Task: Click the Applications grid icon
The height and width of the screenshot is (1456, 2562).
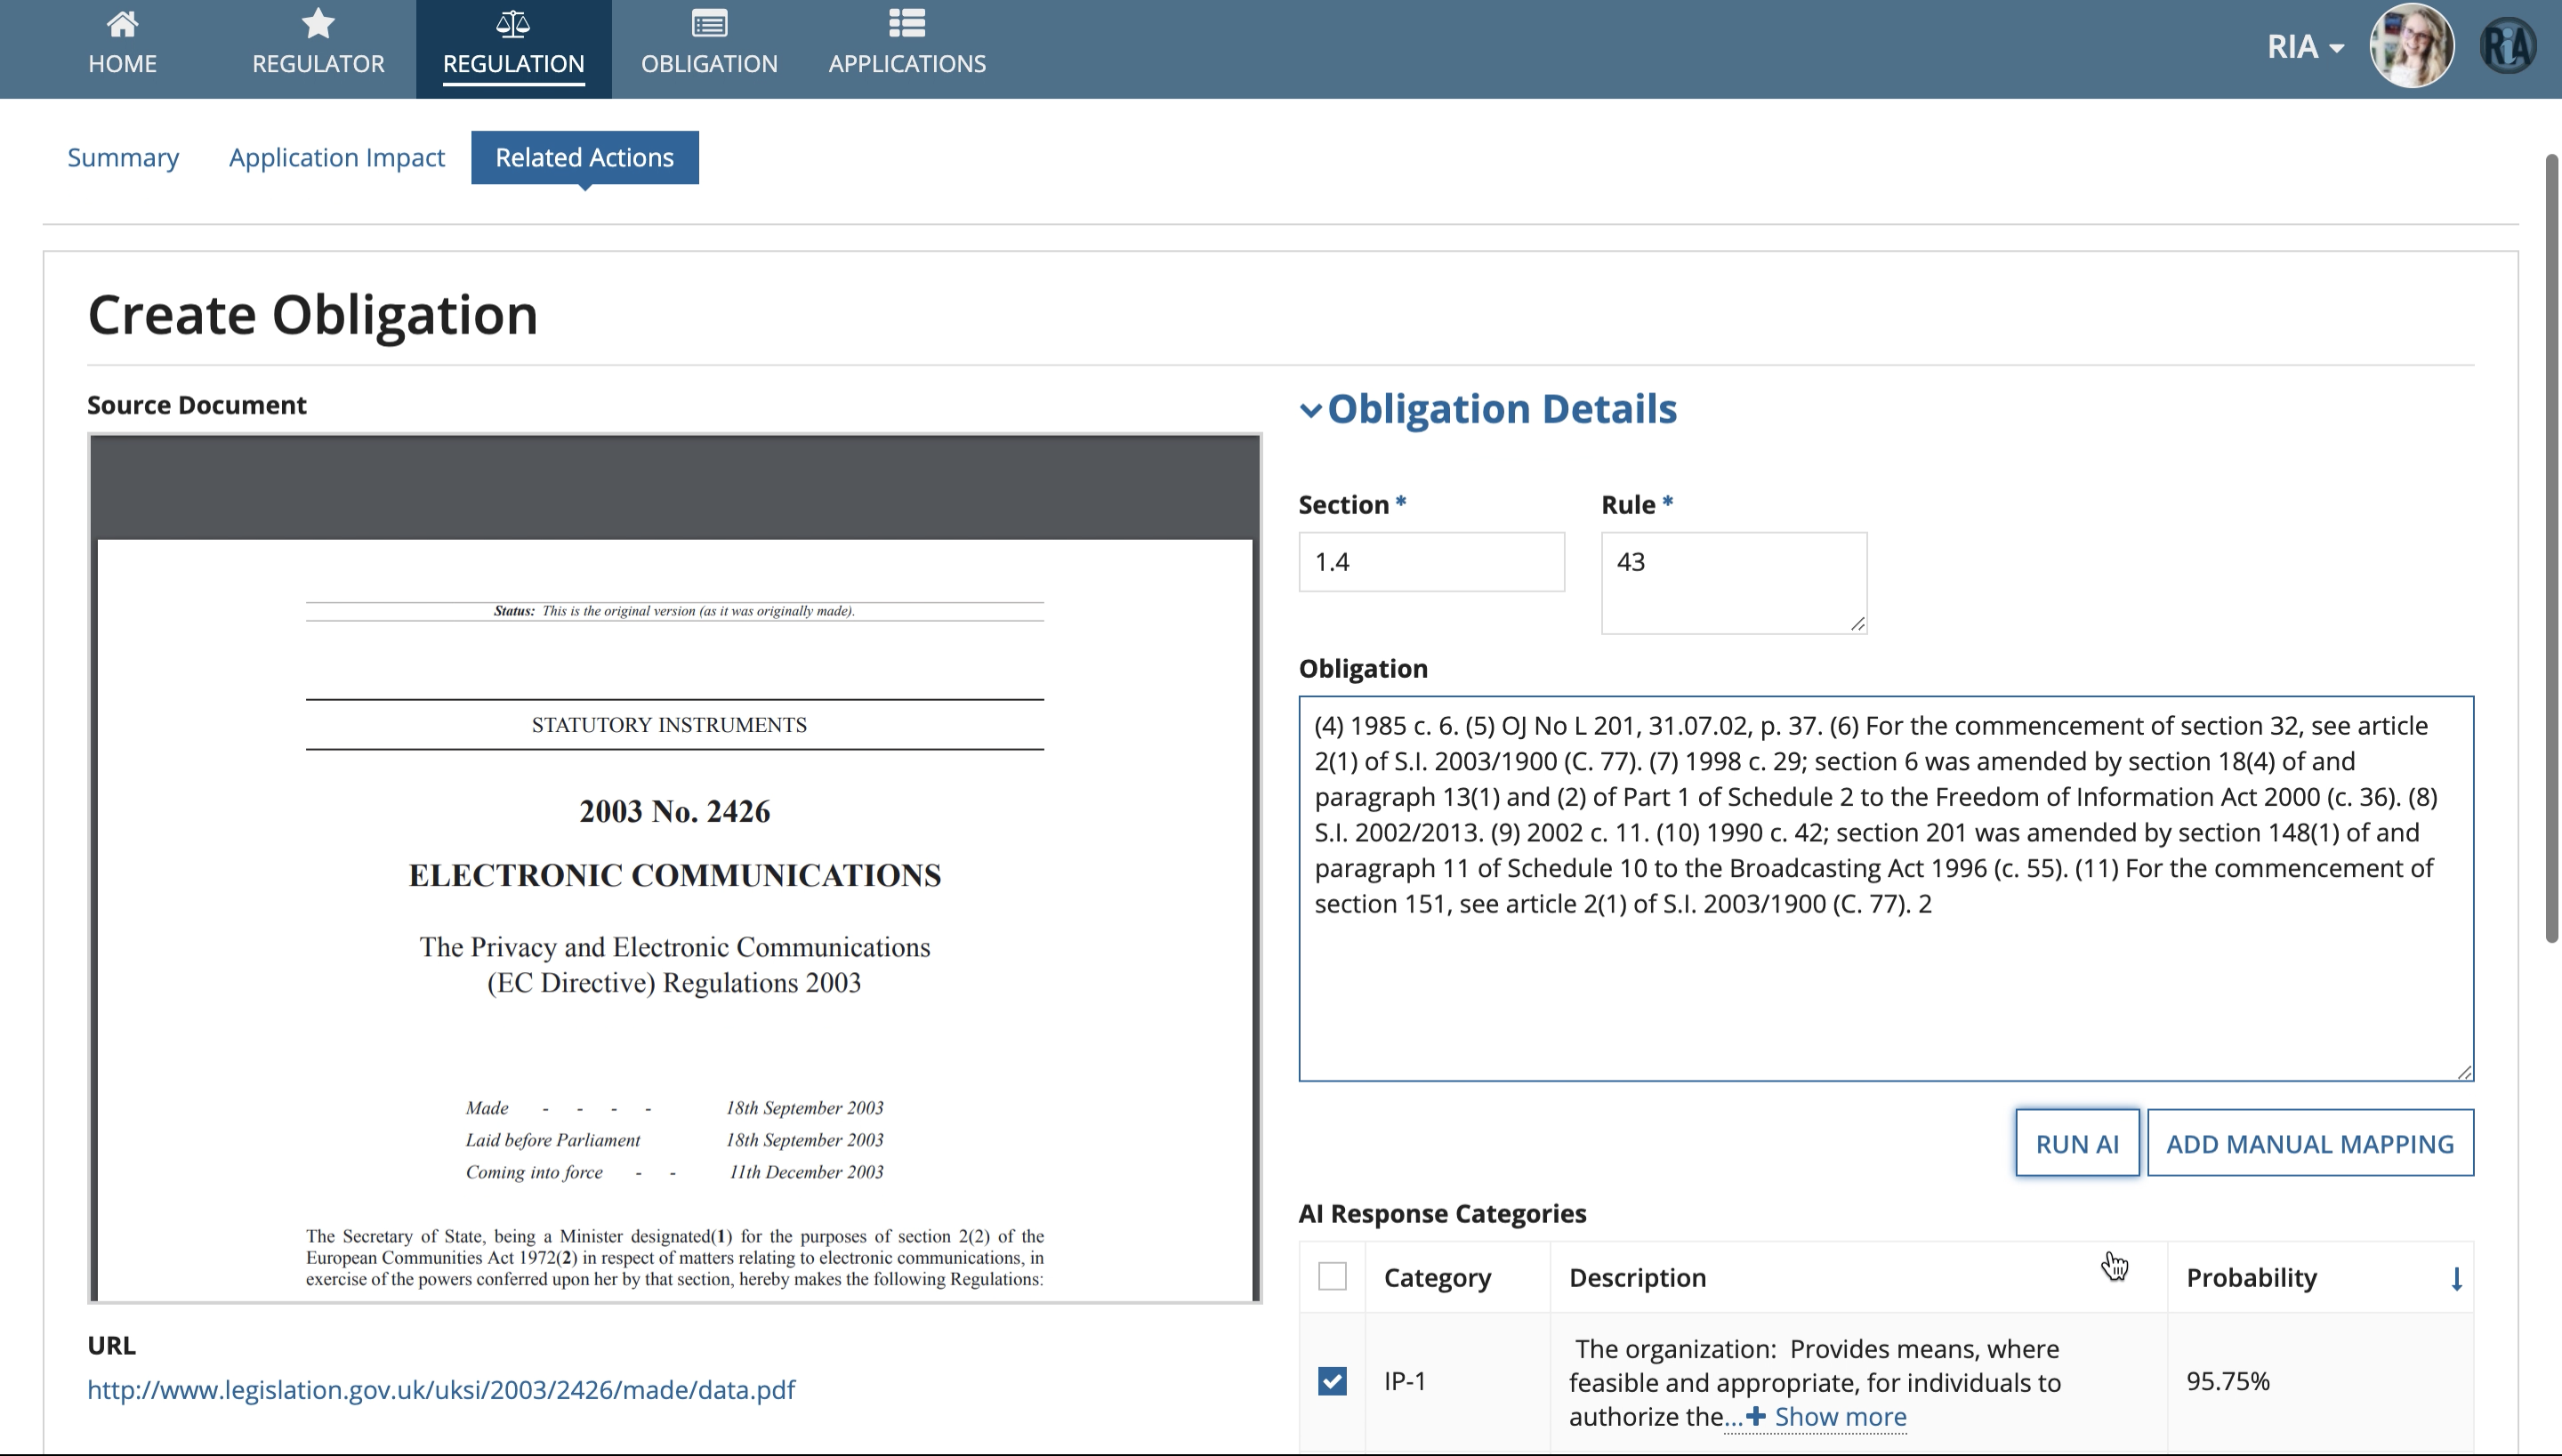Action: click(x=907, y=23)
